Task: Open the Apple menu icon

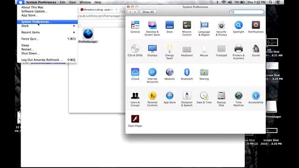Action: [x=21, y=2]
